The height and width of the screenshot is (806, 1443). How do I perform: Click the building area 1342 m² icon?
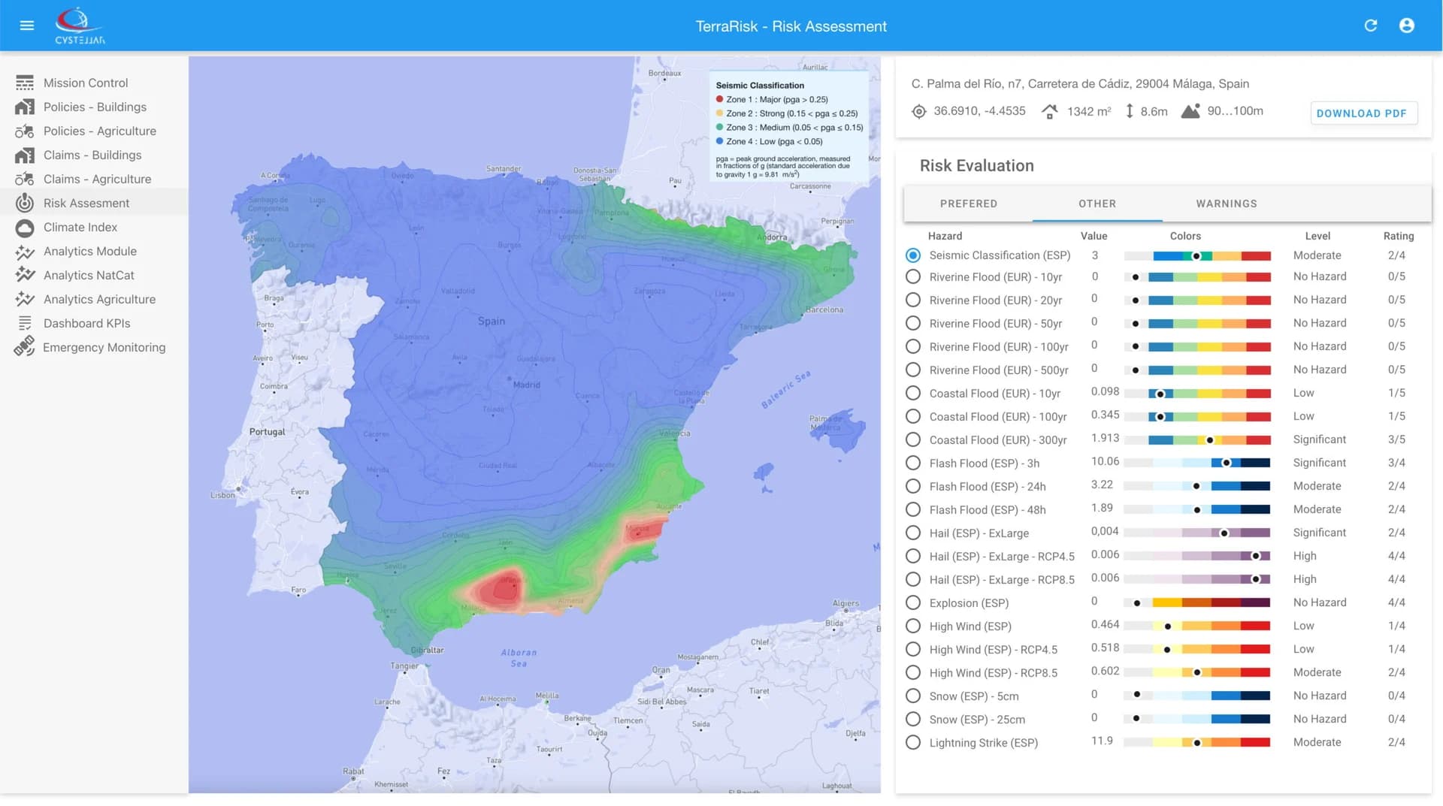click(1050, 111)
